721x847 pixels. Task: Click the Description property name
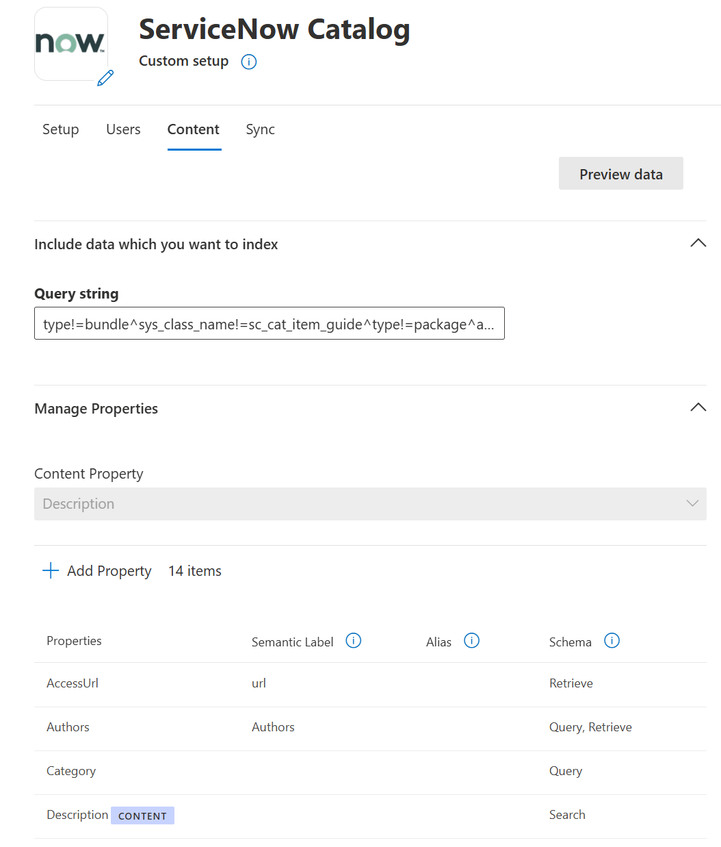(77, 815)
